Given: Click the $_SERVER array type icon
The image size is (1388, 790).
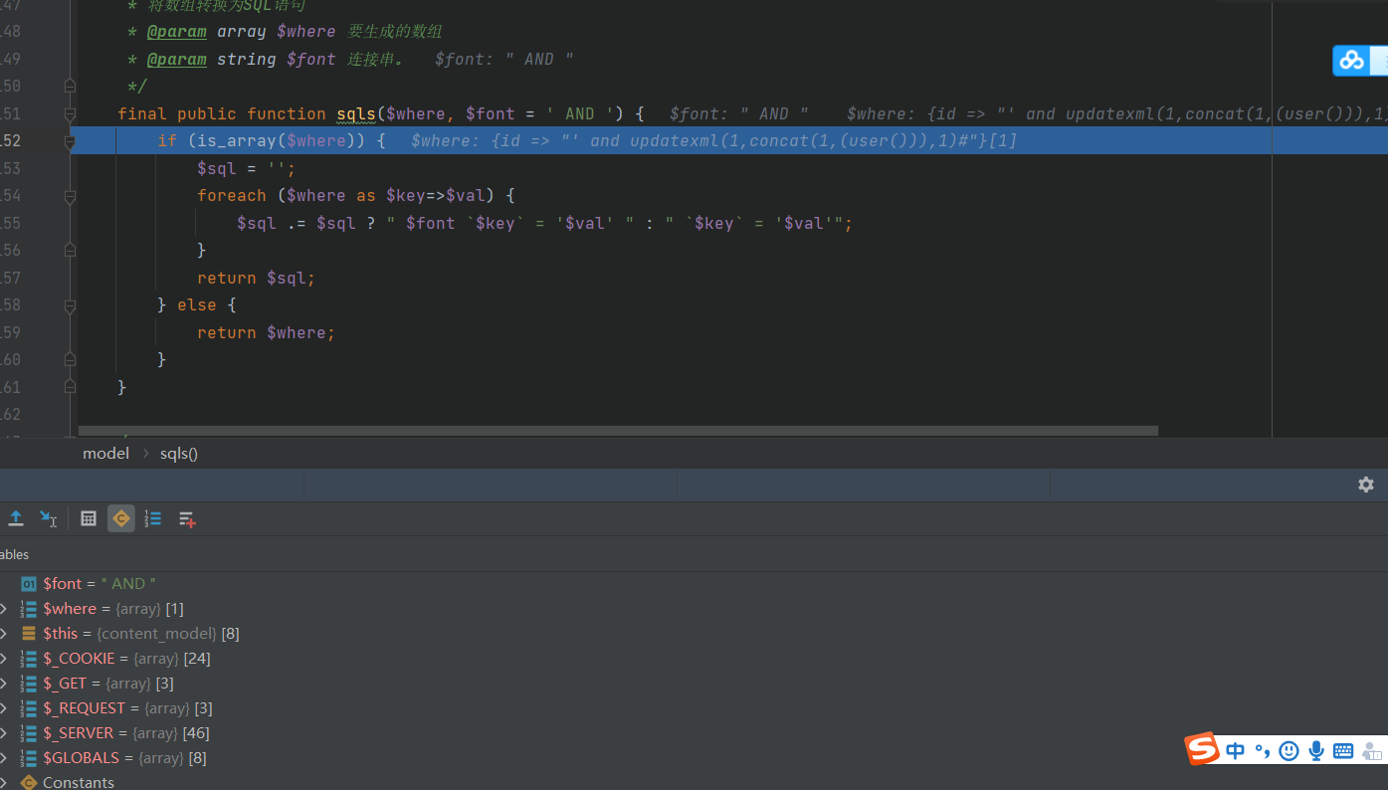Looking at the screenshot, I should tap(29, 733).
